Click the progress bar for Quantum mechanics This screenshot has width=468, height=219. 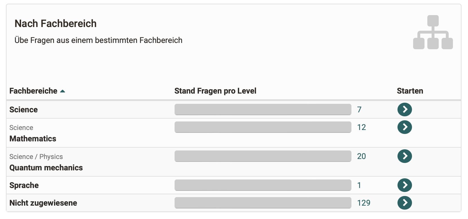pyautogui.click(x=263, y=156)
